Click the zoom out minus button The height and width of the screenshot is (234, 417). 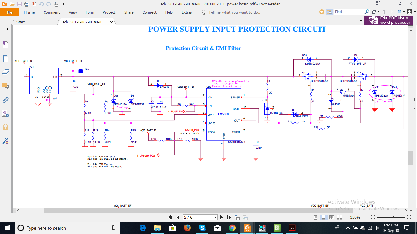coord(372,217)
